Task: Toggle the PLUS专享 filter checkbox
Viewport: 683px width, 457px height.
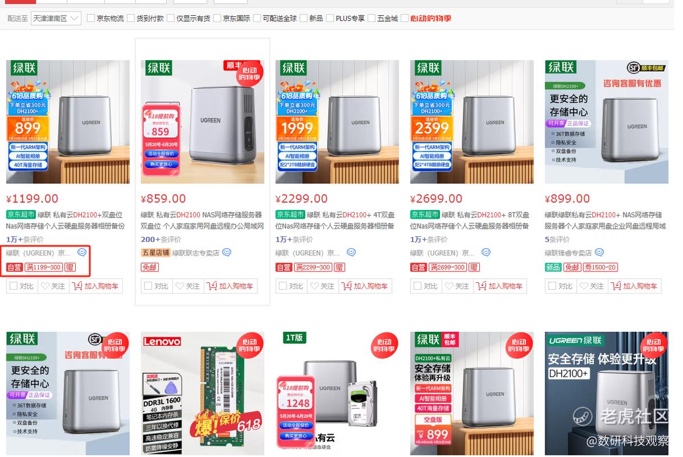Action: [330, 18]
